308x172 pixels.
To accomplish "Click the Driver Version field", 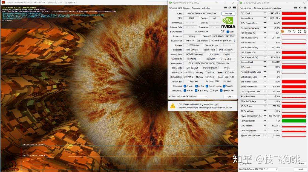I will 209,63.
